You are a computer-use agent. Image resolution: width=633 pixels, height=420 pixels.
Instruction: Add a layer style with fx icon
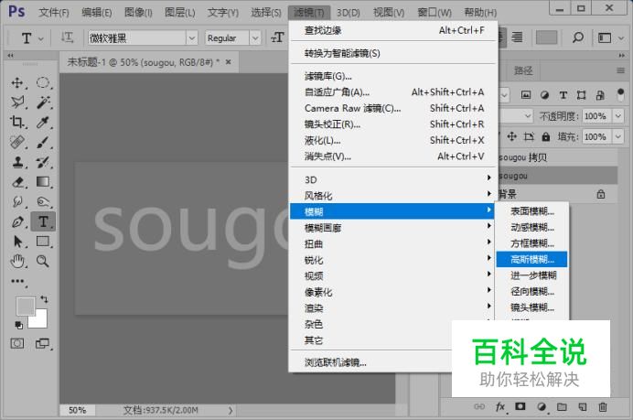tap(500, 406)
